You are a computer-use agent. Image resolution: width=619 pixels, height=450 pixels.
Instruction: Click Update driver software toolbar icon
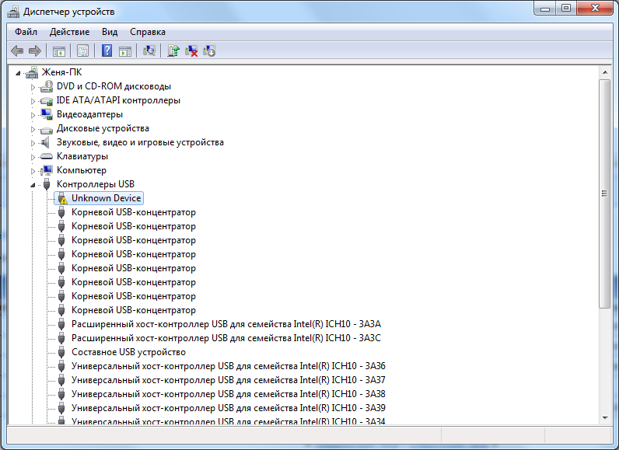173,51
